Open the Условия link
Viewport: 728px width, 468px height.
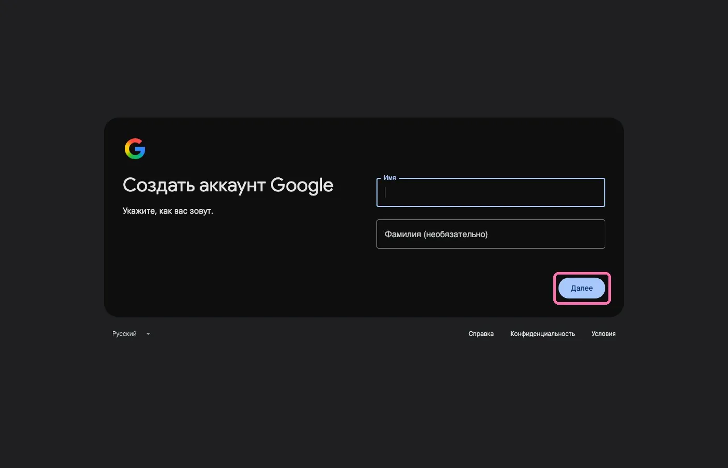[603, 334]
